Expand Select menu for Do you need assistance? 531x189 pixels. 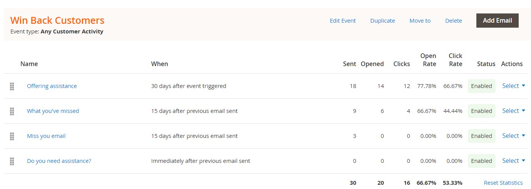(x=513, y=161)
